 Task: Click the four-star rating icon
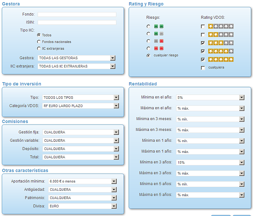pyautogui.click(x=221, y=51)
